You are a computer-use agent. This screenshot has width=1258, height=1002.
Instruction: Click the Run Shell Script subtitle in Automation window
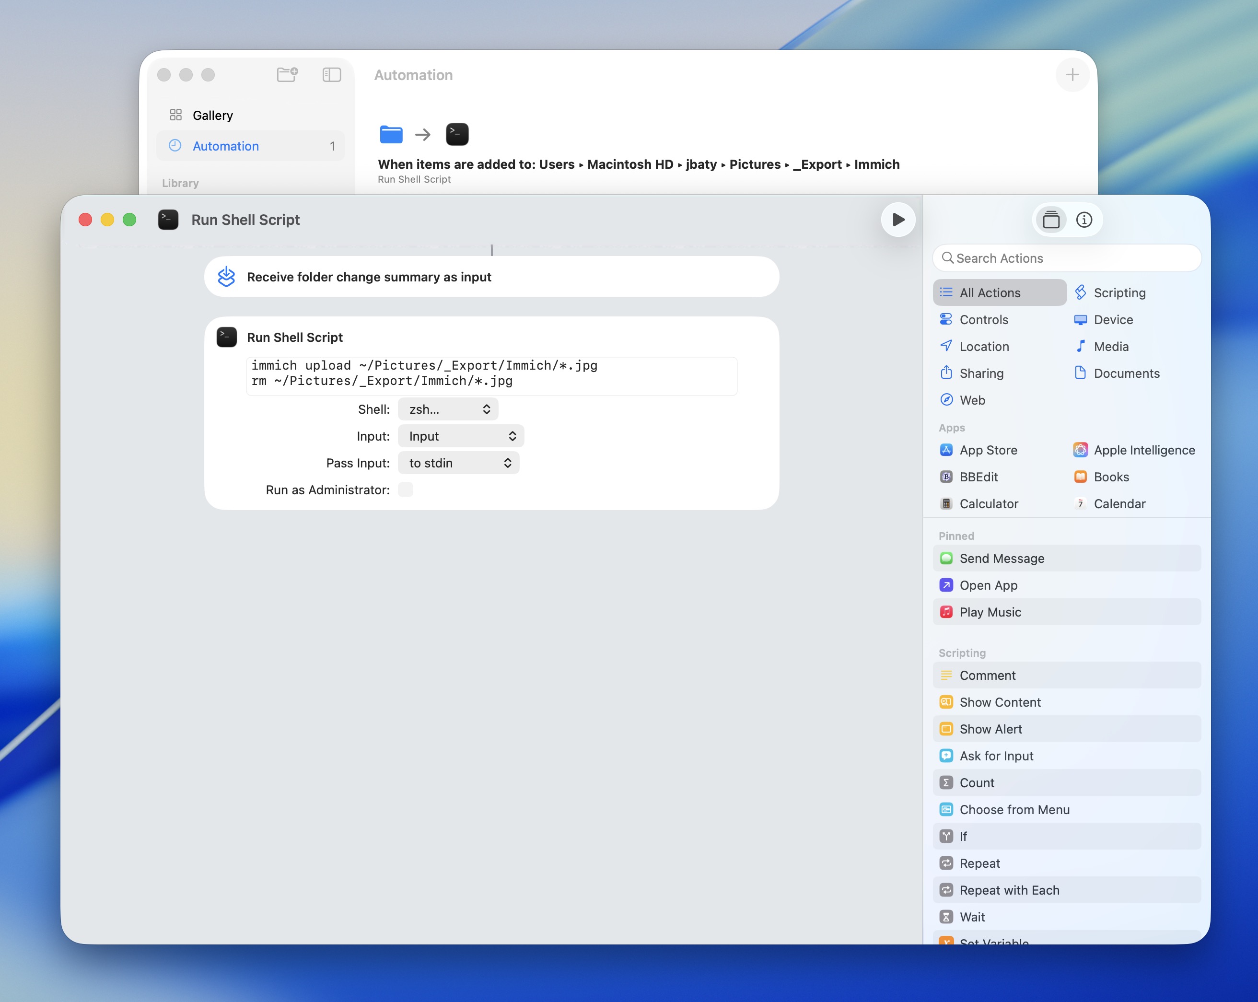pos(414,179)
